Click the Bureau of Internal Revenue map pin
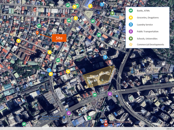 tap(64, 118)
